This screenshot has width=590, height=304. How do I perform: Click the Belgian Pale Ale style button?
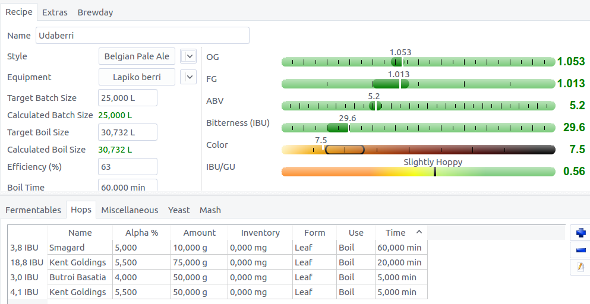pyautogui.click(x=137, y=56)
